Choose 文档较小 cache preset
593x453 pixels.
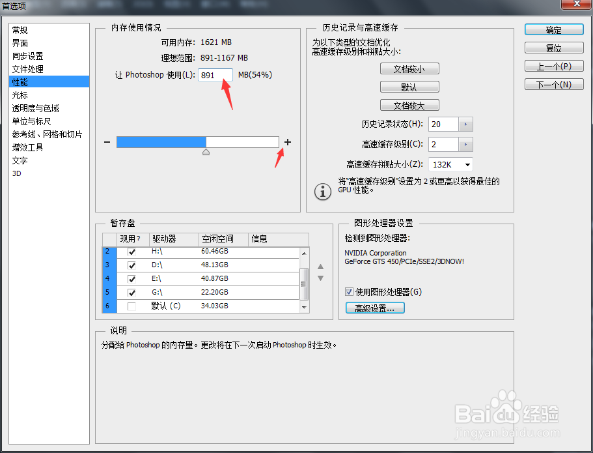coord(409,69)
